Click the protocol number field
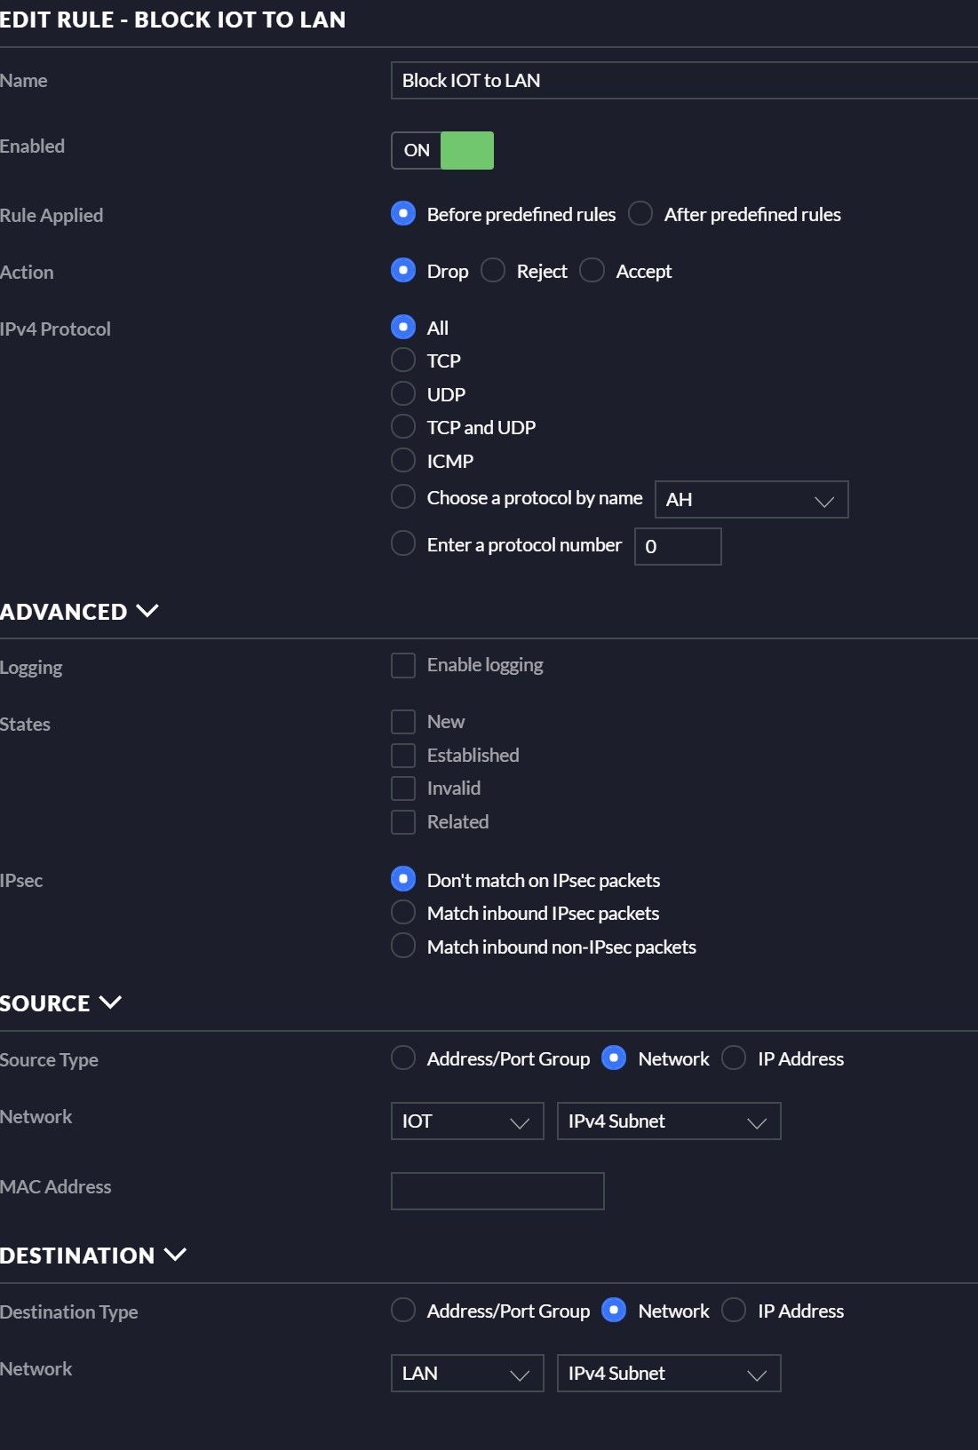Screen dimensions: 978x1450 pyautogui.click(x=678, y=546)
